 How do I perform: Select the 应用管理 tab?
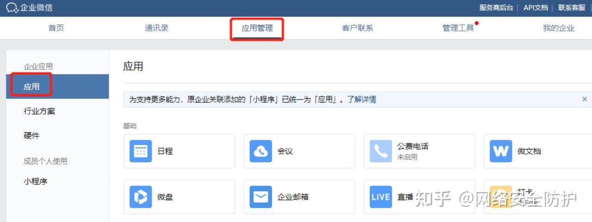click(x=257, y=28)
